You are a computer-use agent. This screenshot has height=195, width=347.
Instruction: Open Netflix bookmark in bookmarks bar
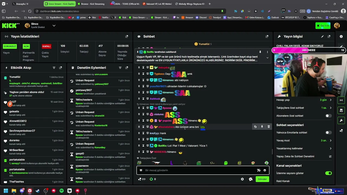click(103, 17)
